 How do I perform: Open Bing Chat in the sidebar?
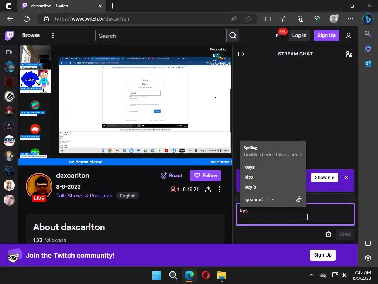pyautogui.click(x=368, y=19)
